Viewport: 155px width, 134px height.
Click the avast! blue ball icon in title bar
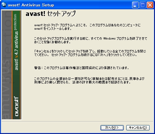tap(4, 5)
